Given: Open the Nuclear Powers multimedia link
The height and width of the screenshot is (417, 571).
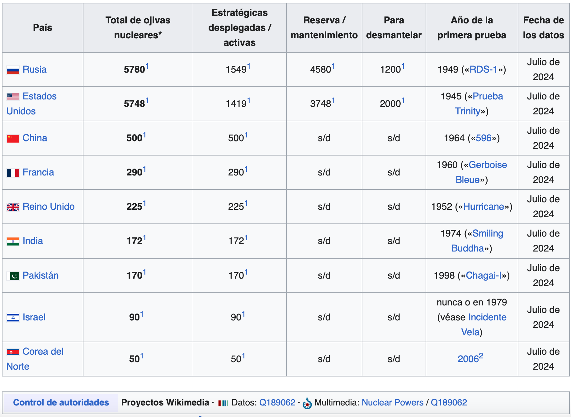Looking at the screenshot, I should (x=392, y=402).
